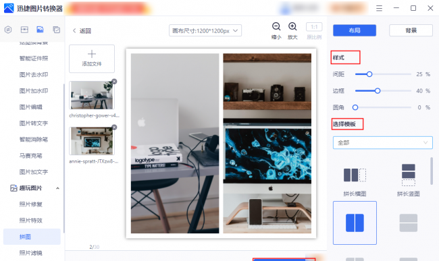
Task: Click the 2/30 image count
Action: (x=95, y=247)
